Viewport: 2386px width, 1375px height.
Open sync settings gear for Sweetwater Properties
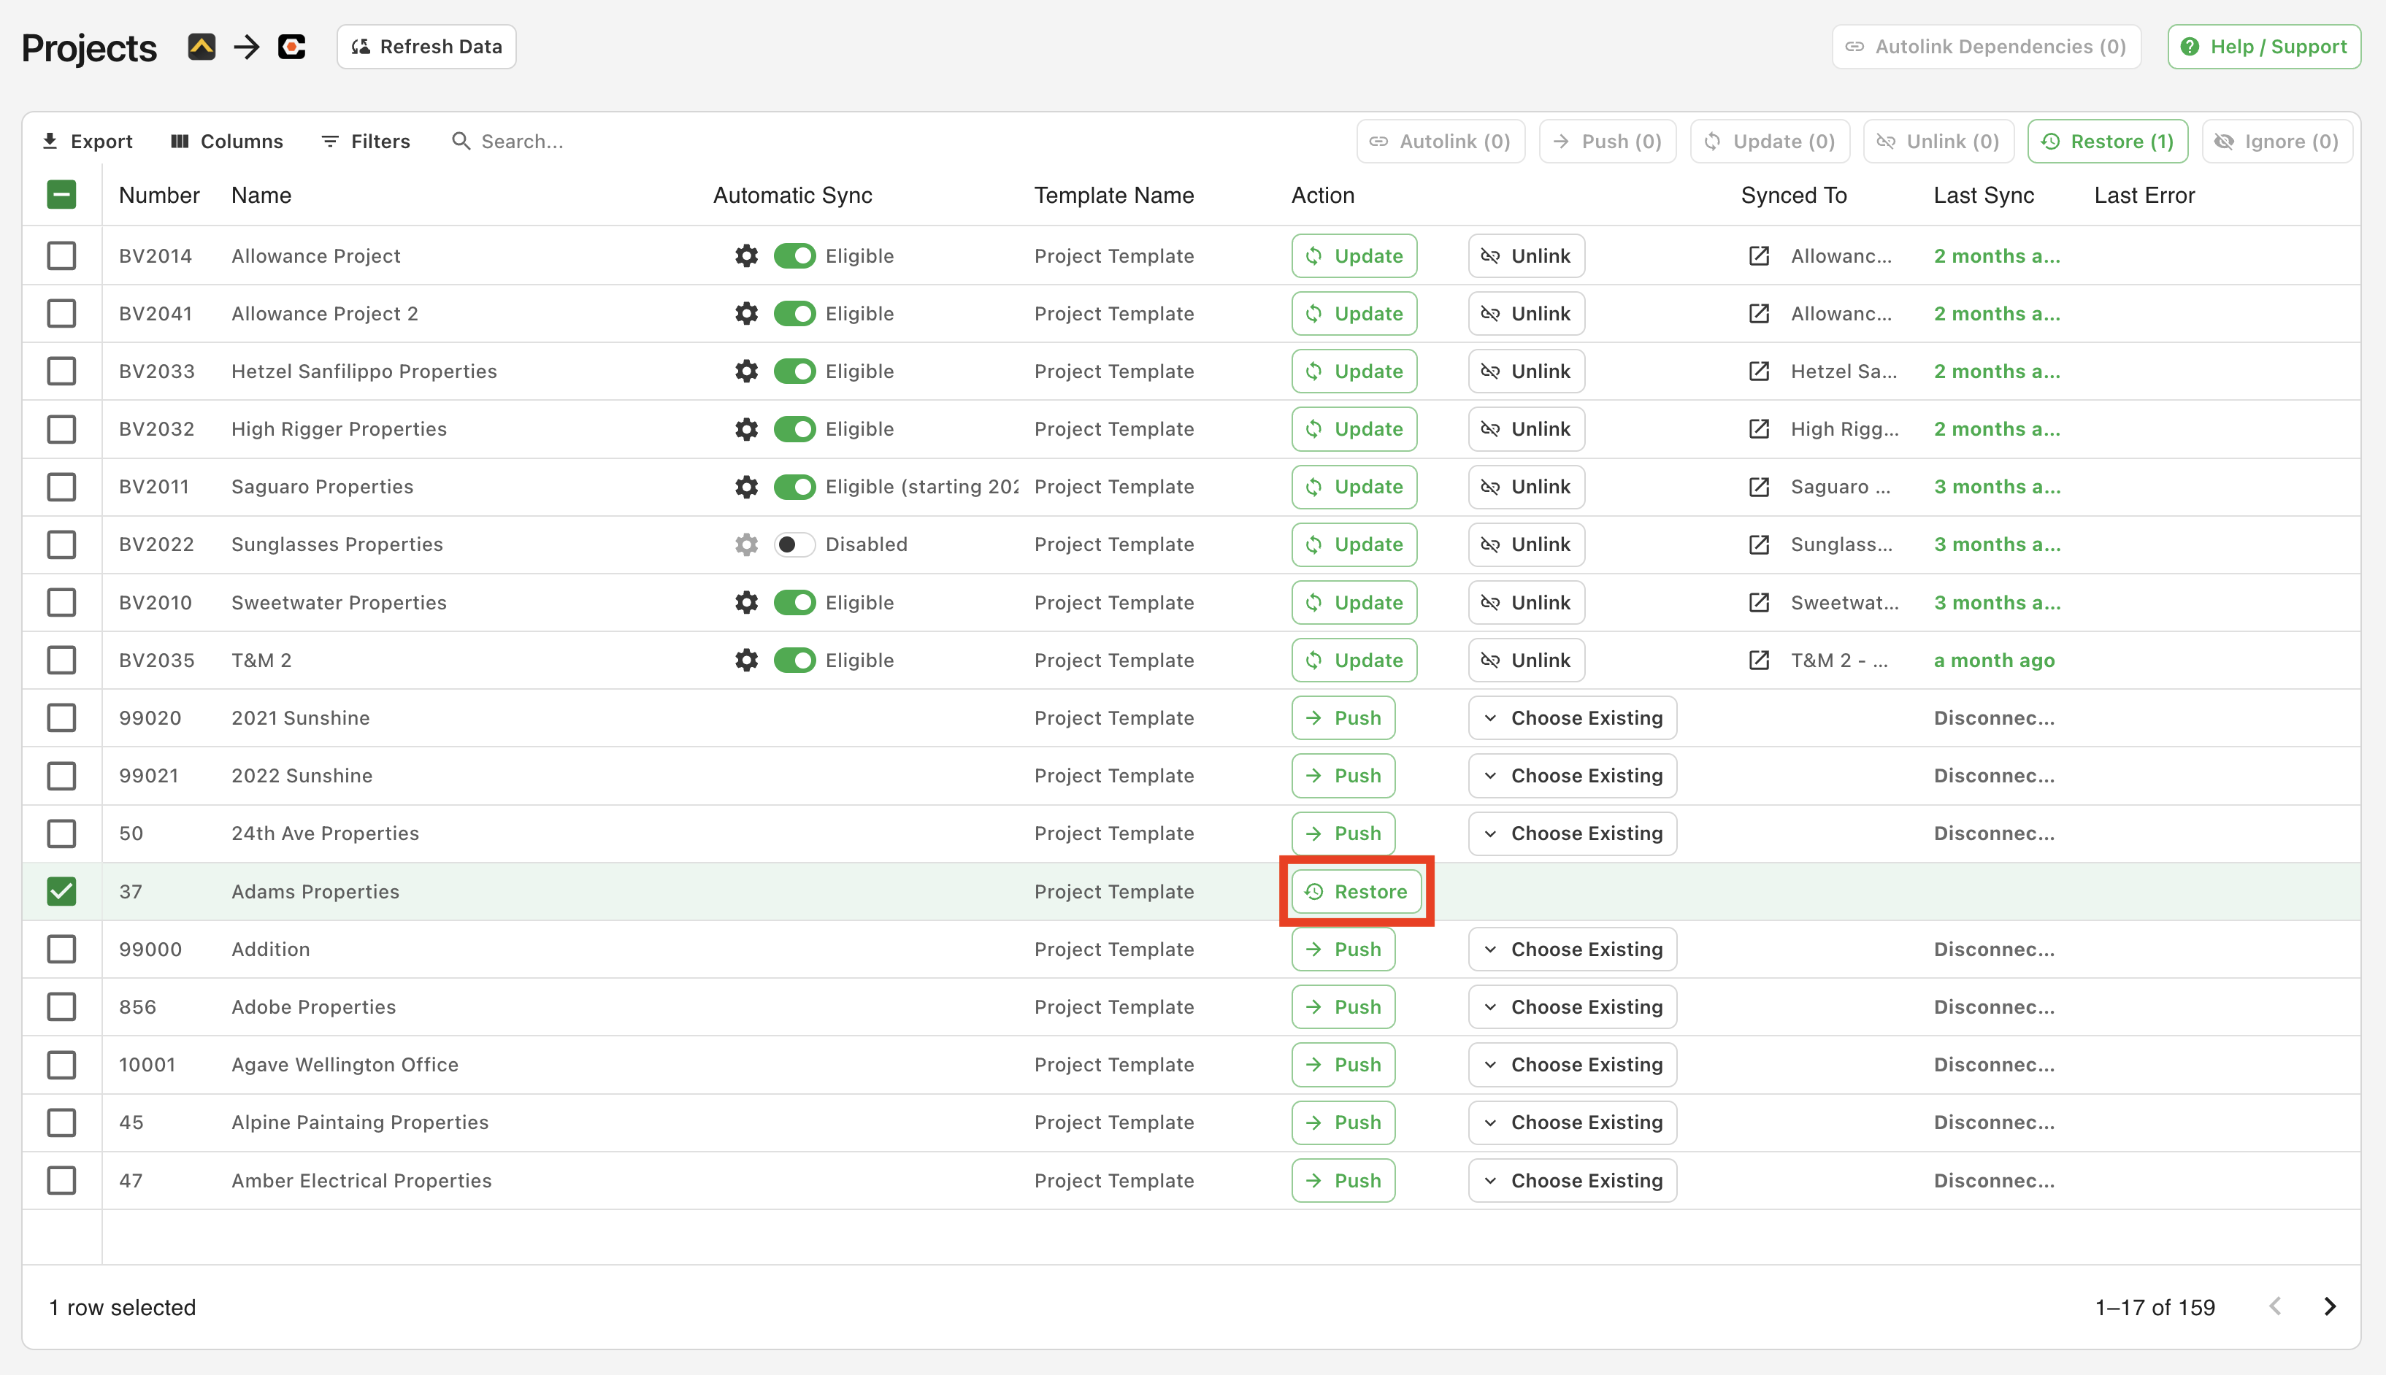pyautogui.click(x=746, y=603)
